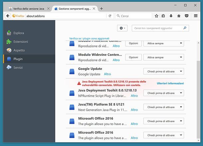Open activation dropdown for Google Update
The height and width of the screenshot is (146, 203).
coord(164,71)
